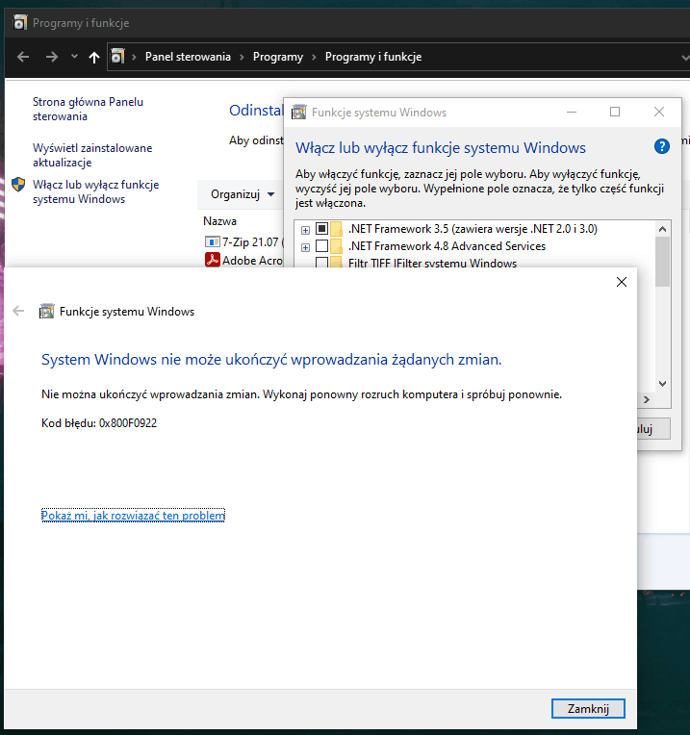Open 'Strona główna Panelu sterowania' link

point(89,109)
